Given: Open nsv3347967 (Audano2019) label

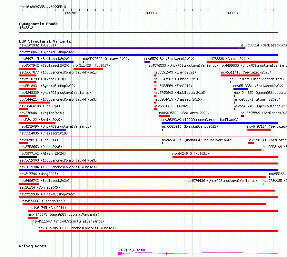Looking at the screenshot, I should (176, 79).
